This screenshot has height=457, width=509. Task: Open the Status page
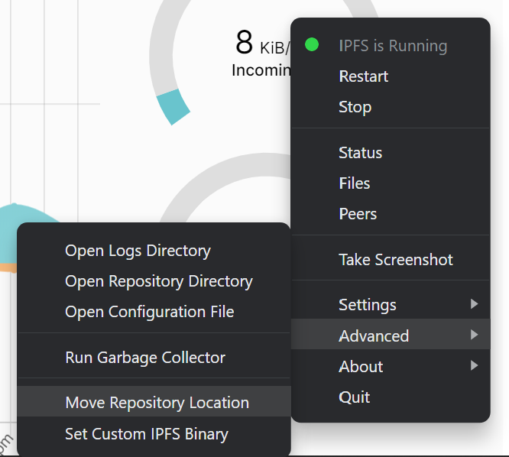pos(360,153)
